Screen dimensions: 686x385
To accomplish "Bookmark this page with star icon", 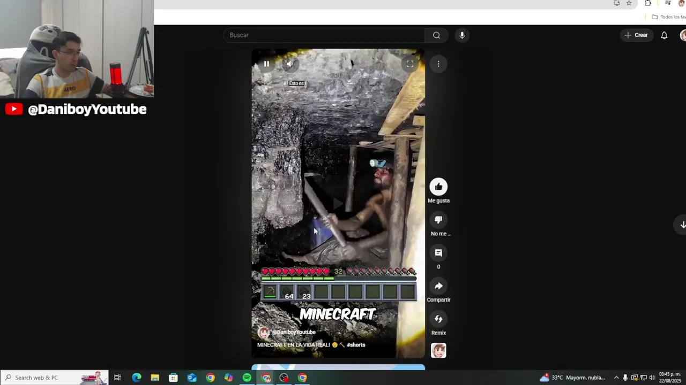I will (x=629, y=3).
